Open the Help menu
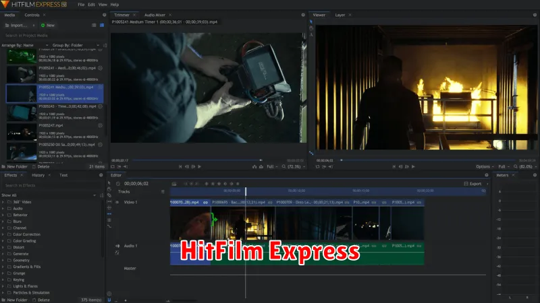Screen dimensions: 540x303 point(115,5)
